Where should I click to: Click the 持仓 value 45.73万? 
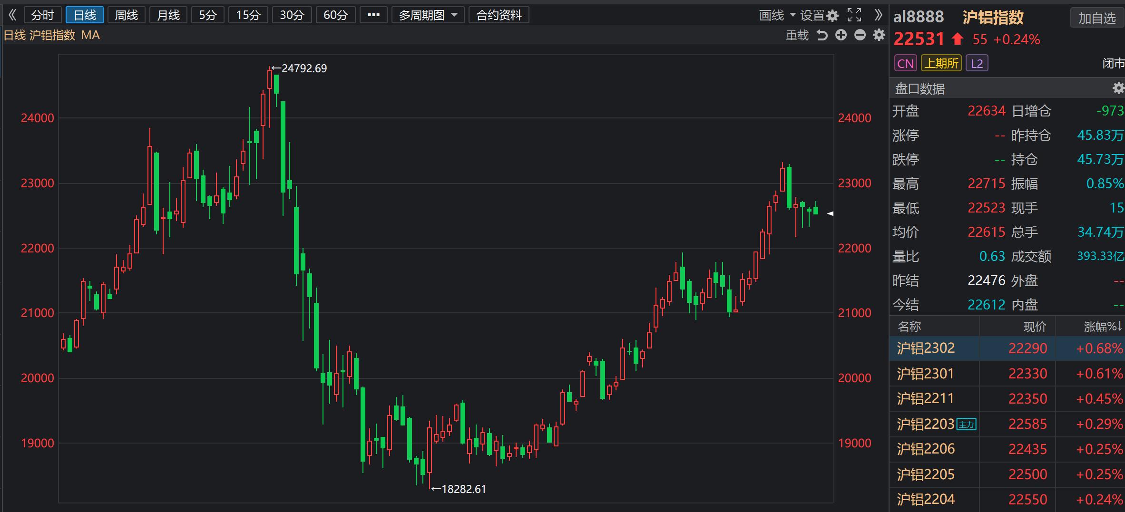point(1100,159)
